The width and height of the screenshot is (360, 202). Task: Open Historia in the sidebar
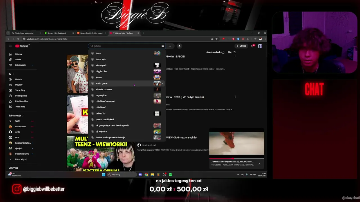19,79
